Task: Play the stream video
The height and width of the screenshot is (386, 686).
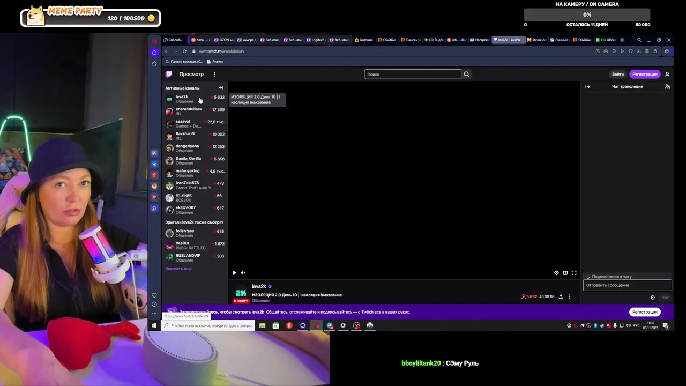Action: tap(234, 273)
